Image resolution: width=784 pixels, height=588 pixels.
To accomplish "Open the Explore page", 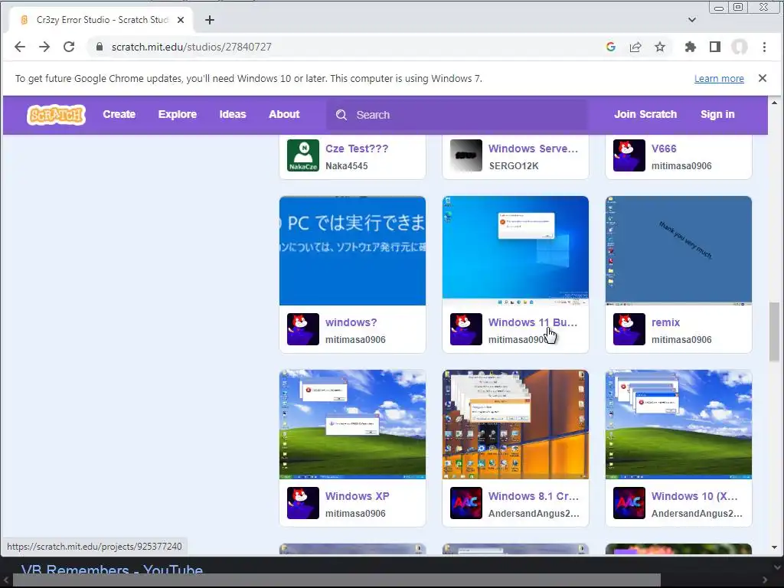I will [178, 115].
